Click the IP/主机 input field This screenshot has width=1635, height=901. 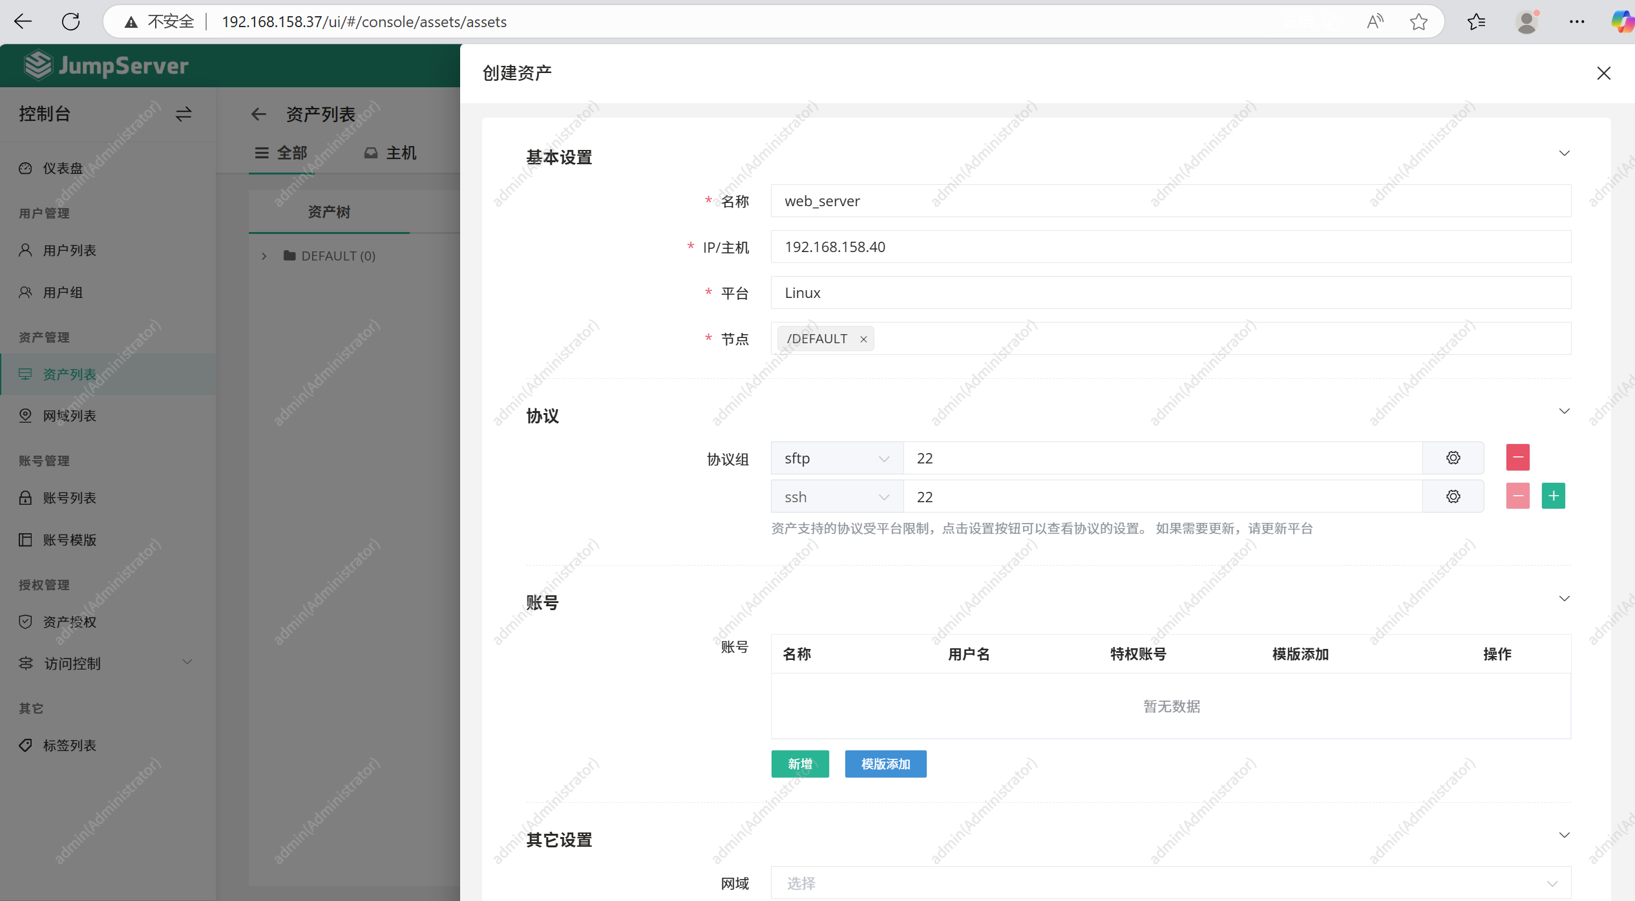pyautogui.click(x=1170, y=247)
